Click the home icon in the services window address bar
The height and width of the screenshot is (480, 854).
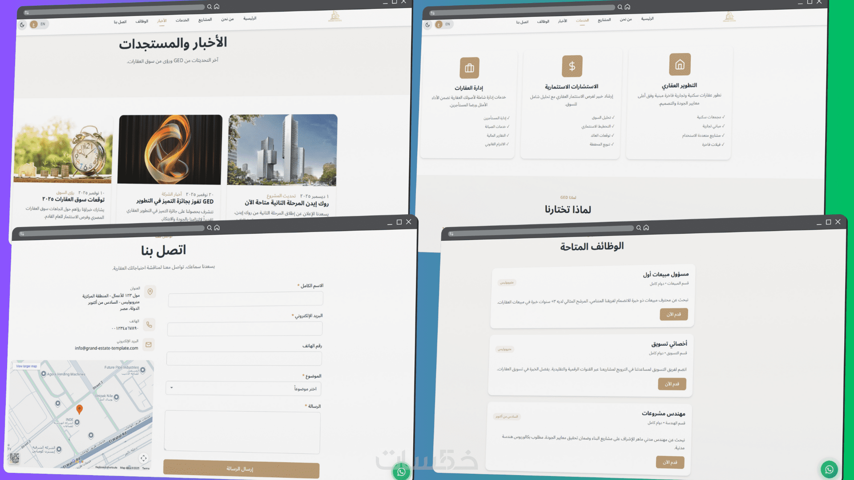[x=627, y=7]
